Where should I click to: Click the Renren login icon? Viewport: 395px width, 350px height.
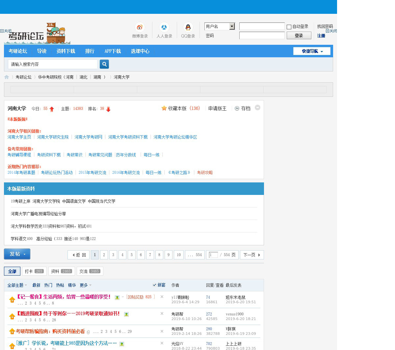[164, 27]
